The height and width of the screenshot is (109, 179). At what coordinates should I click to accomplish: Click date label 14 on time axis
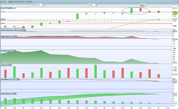[23, 108]
